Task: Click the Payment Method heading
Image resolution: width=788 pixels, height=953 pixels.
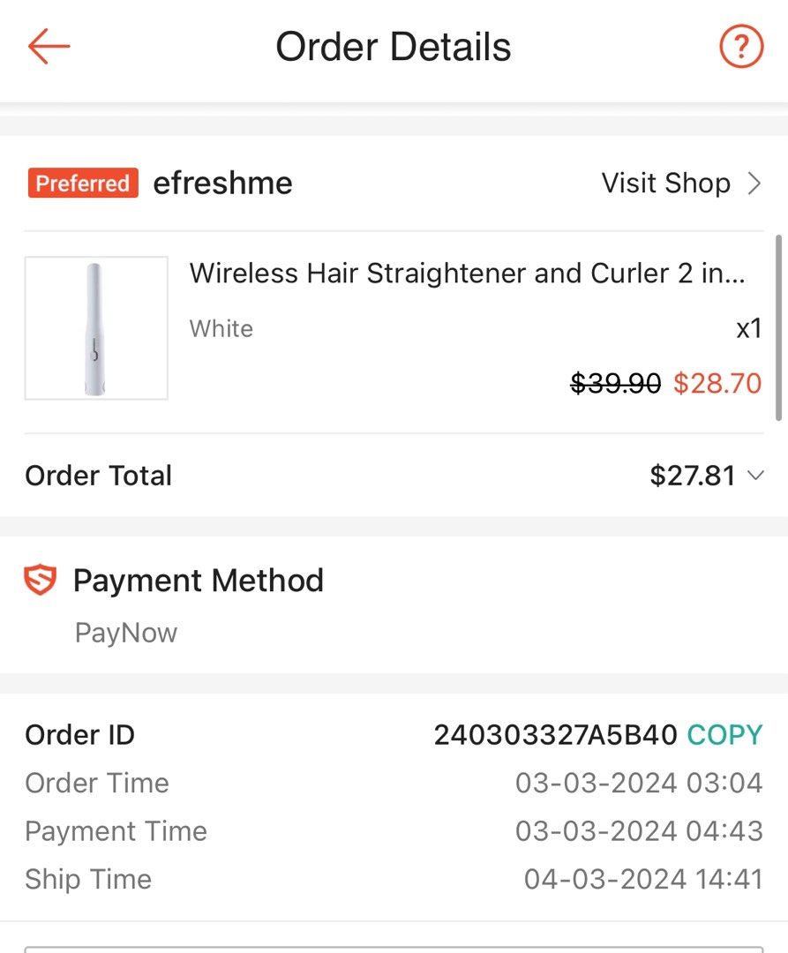Action: pos(199,581)
